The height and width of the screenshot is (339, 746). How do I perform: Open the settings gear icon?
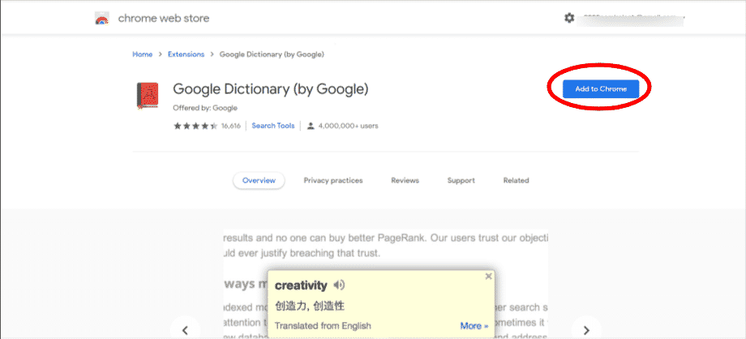click(x=569, y=18)
